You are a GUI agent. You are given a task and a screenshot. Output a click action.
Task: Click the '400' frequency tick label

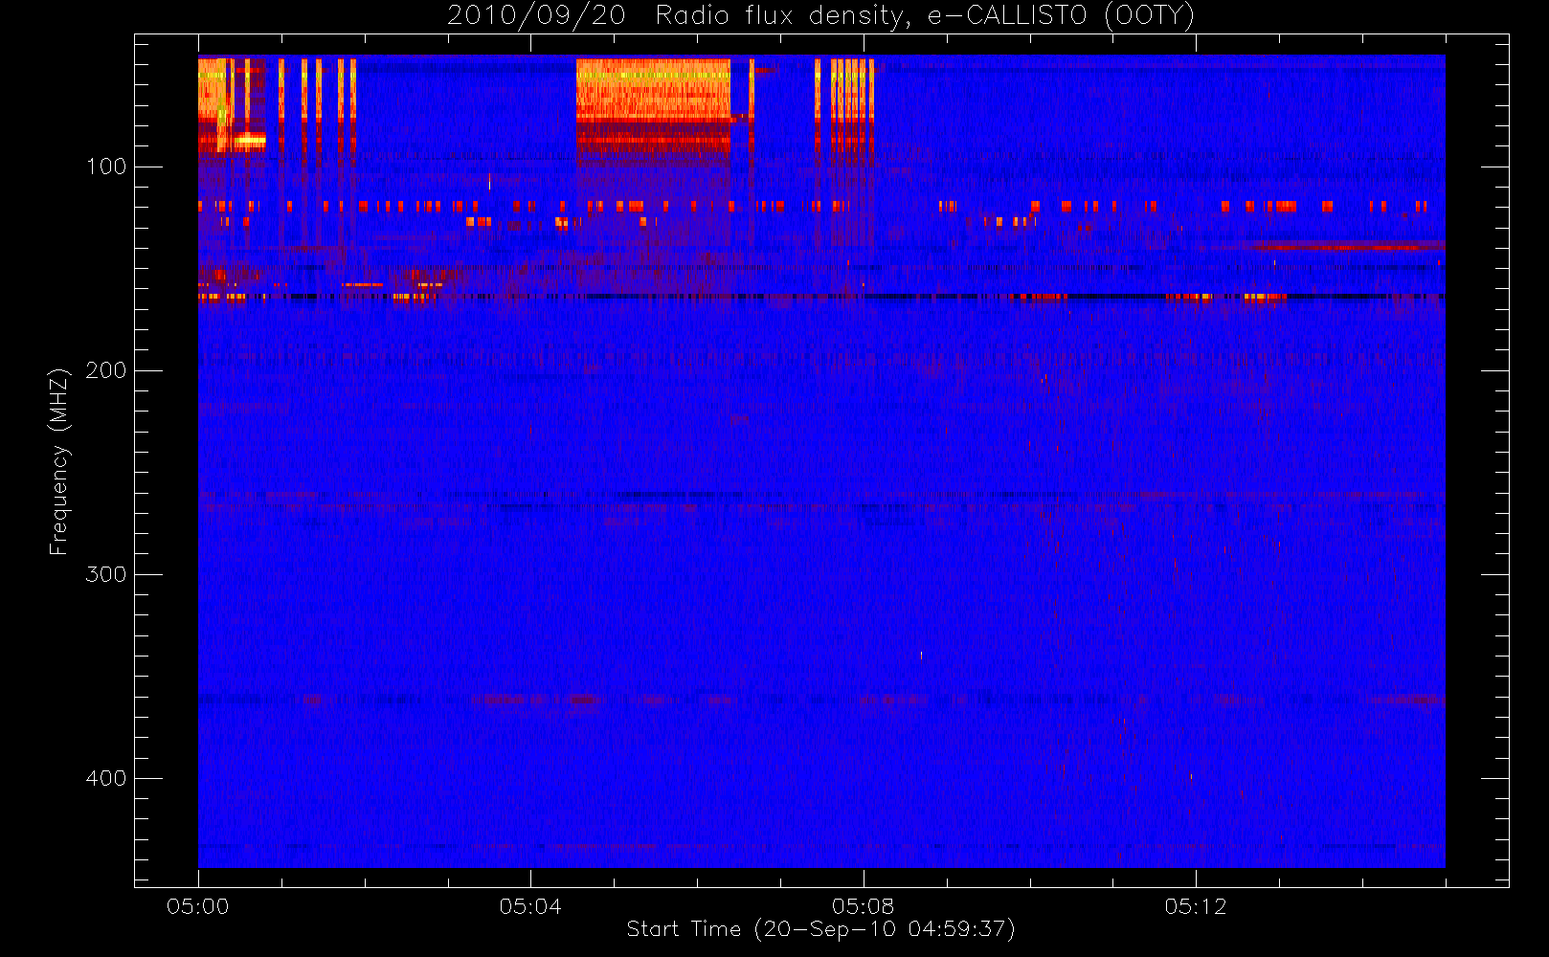tap(106, 778)
